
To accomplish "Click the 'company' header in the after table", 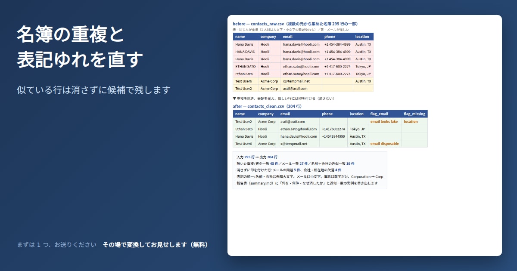I will 265,114.
